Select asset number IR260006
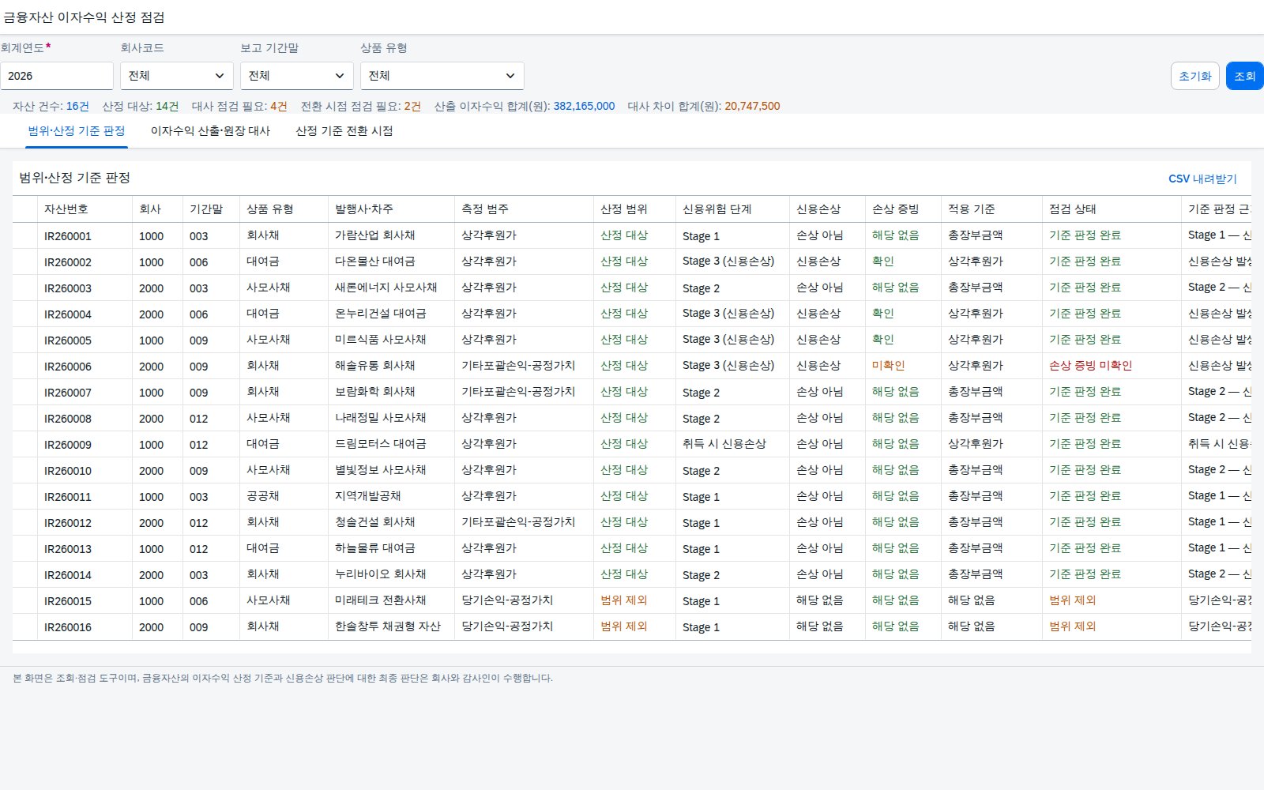Image resolution: width=1264 pixels, height=790 pixels. click(x=68, y=367)
